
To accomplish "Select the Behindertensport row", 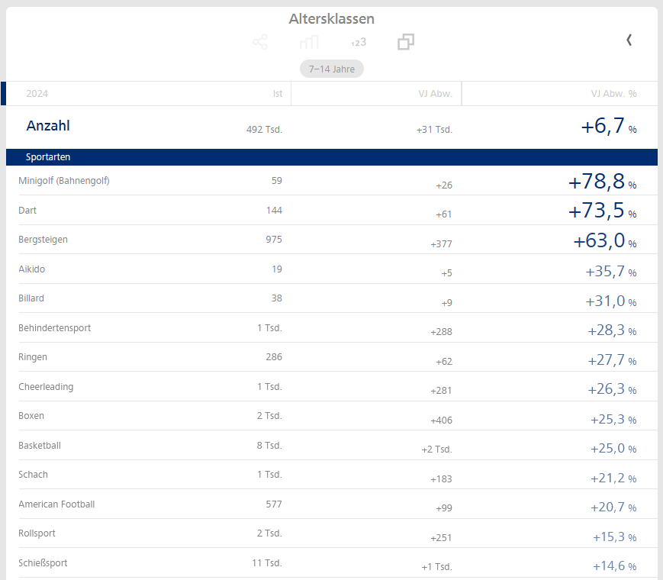I will 54,328.
